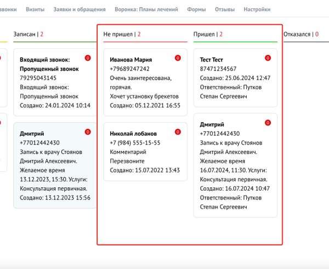Switch to Заявки и обращения tab

pyautogui.click(x=80, y=9)
